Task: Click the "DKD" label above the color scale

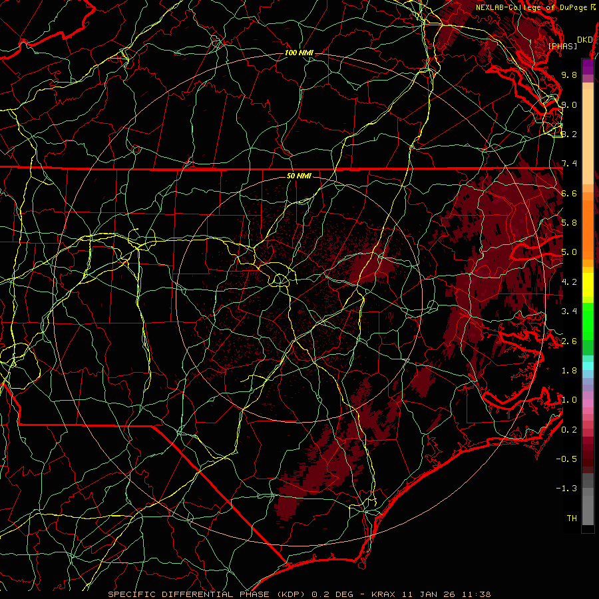Action: (x=585, y=40)
